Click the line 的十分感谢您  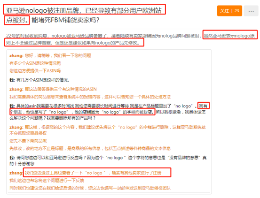pyautogui.click(x=22, y=164)
